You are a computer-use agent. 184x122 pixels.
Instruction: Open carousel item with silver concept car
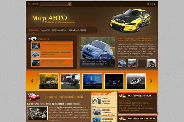click(x=136, y=81)
